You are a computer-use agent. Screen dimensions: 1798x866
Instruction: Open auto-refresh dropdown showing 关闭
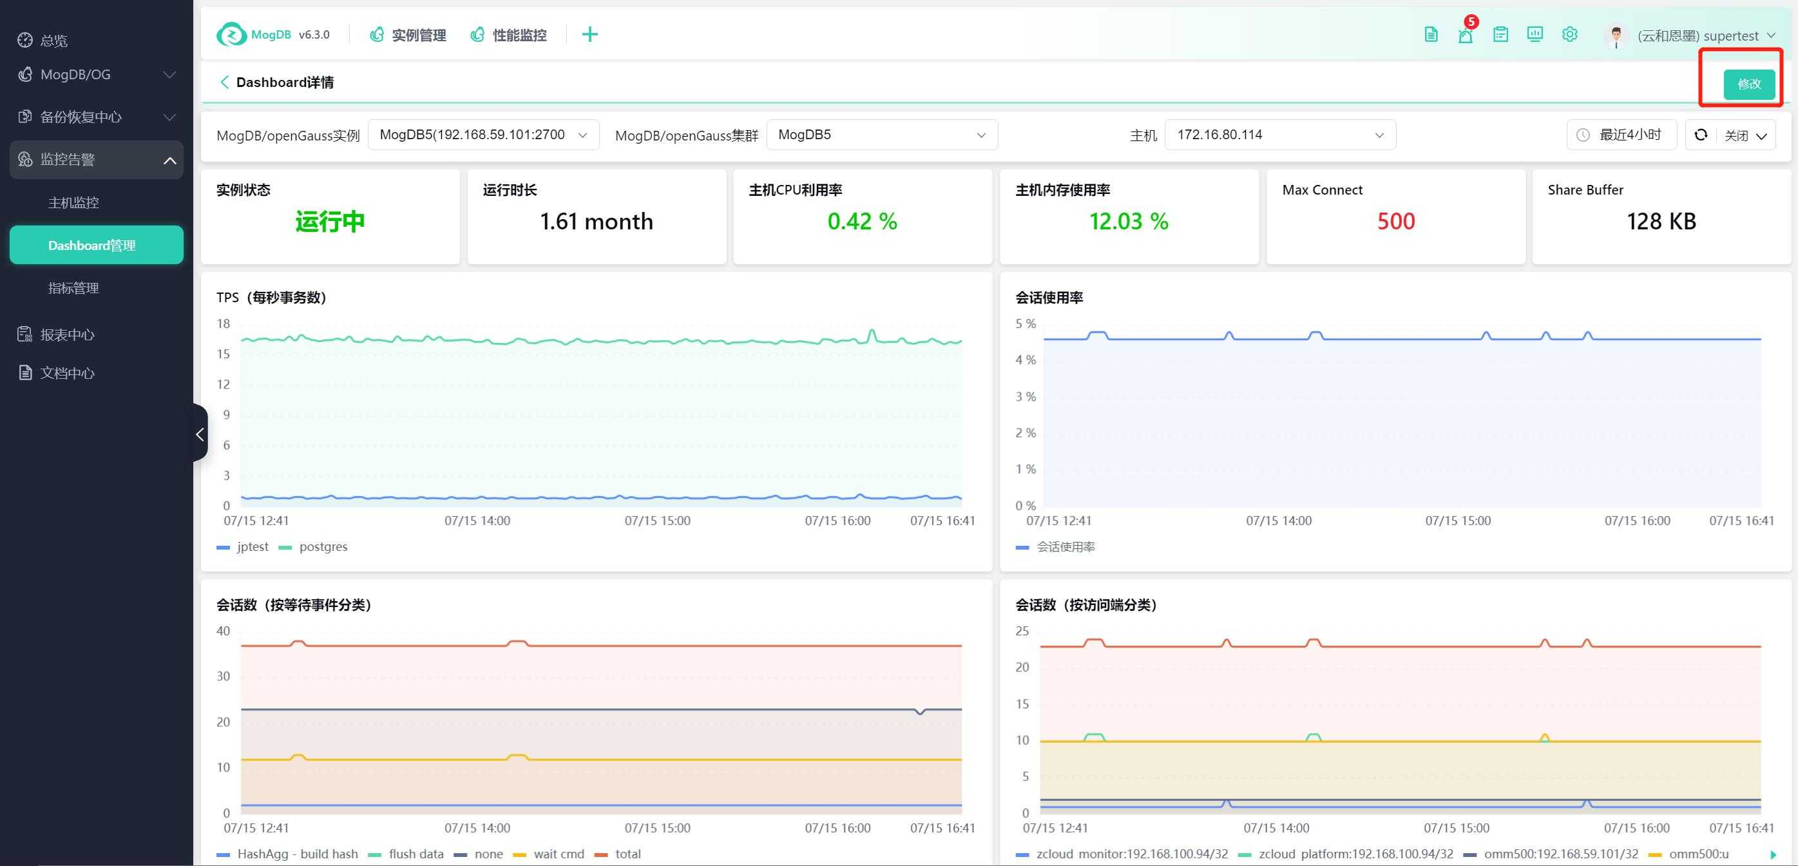1746,135
